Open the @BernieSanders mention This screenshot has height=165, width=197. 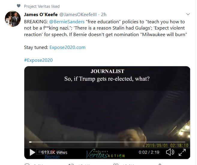(67, 22)
